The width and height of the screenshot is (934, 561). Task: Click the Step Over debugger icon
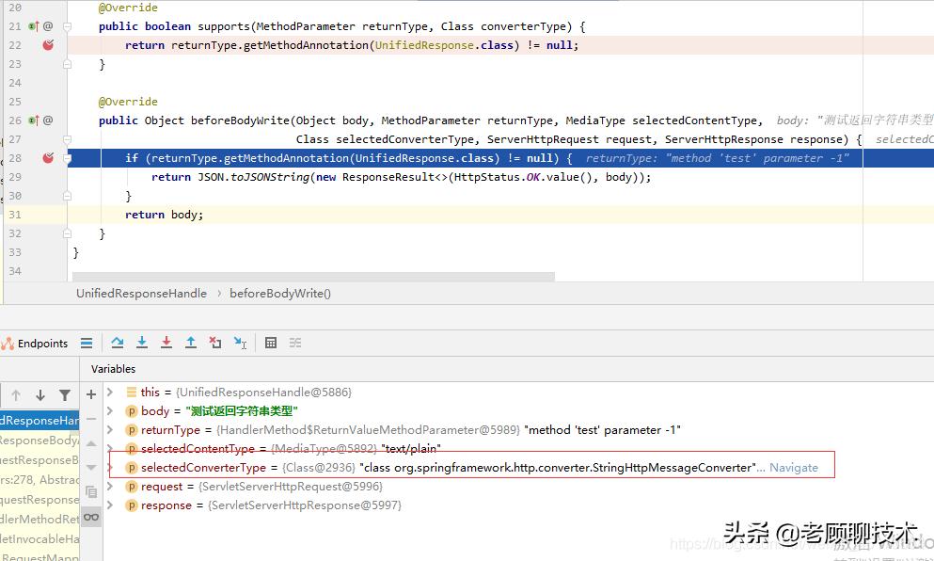(x=118, y=344)
